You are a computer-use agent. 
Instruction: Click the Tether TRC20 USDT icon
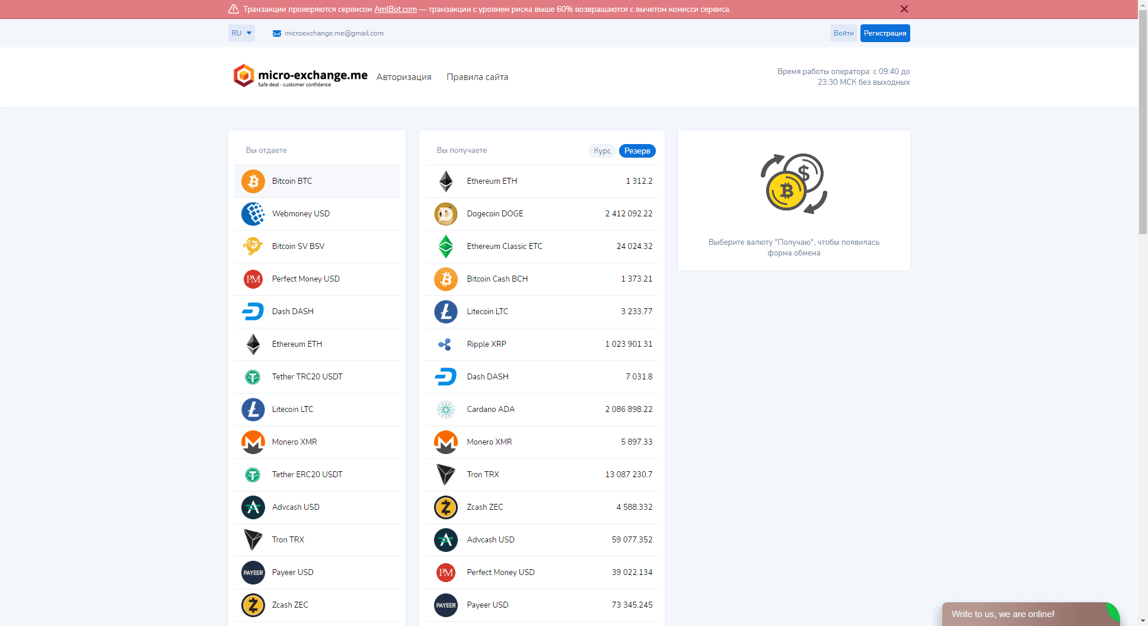coord(253,376)
